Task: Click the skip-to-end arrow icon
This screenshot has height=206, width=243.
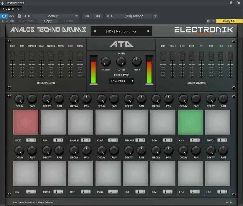Action: 98,16
